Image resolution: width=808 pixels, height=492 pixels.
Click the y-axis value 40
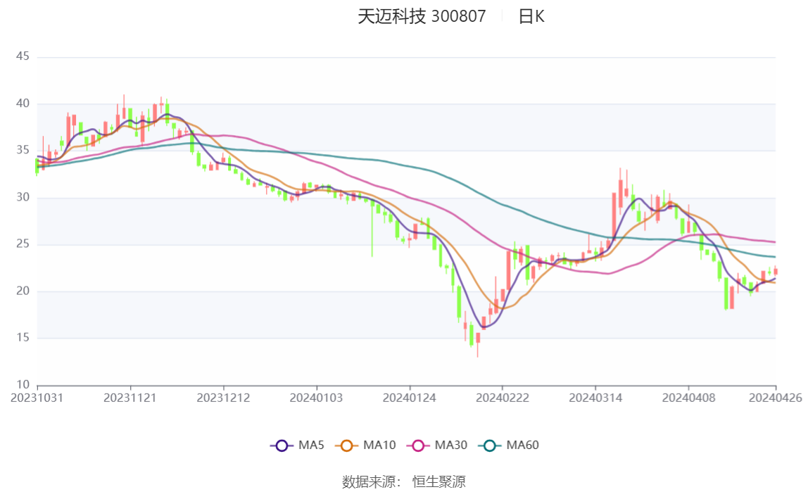23,103
